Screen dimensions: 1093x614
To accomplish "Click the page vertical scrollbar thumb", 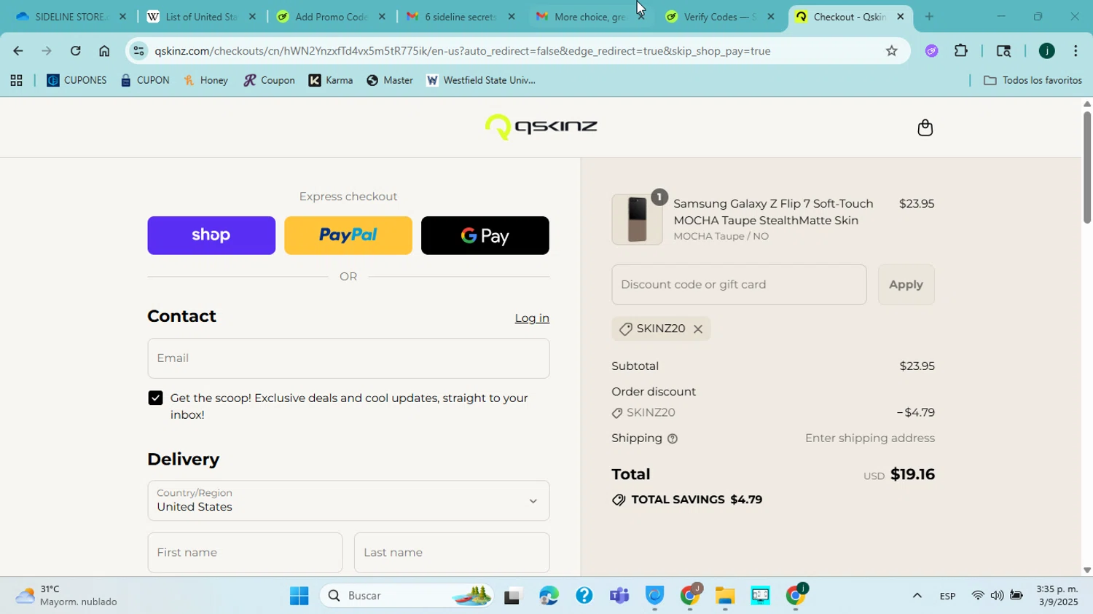I will [1086, 167].
